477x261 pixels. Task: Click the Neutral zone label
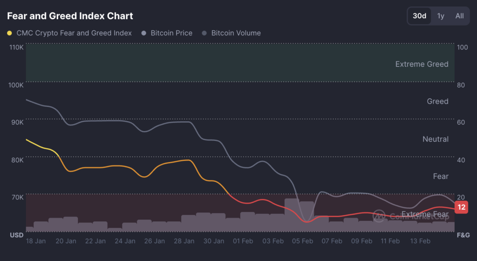(435, 139)
